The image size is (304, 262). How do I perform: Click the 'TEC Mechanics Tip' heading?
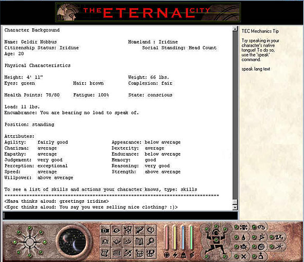260,31
